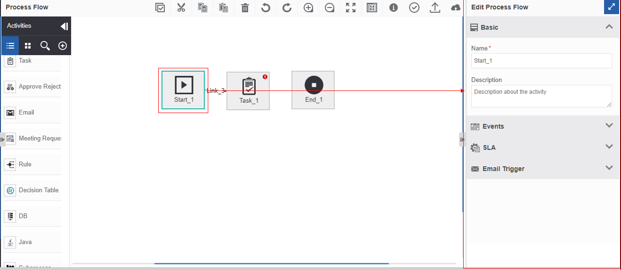Select the Meeting Request activity

click(33, 139)
